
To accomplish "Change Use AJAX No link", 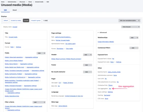I will pyautogui.click(x=106, y=79).
